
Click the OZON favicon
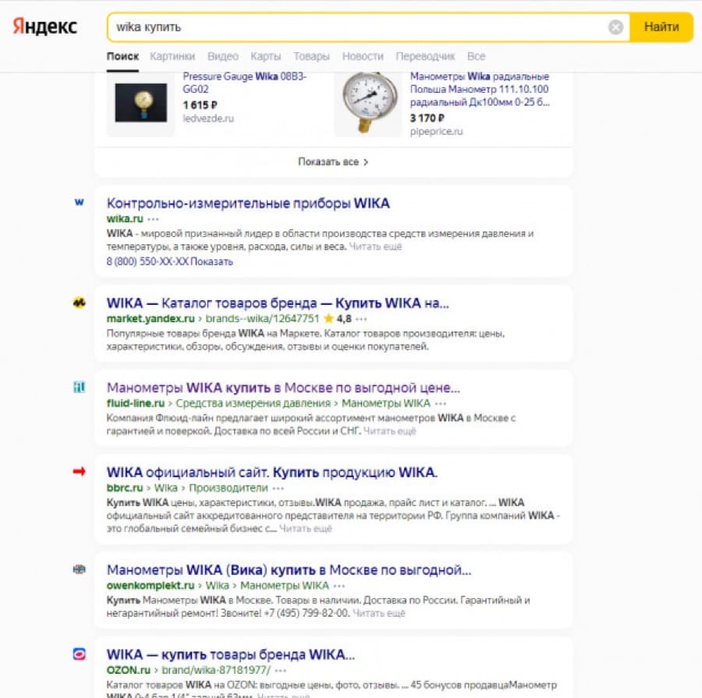point(80,654)
